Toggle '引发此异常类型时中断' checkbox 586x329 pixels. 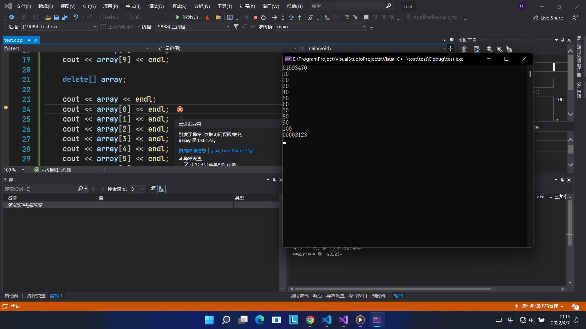[186, 164]
